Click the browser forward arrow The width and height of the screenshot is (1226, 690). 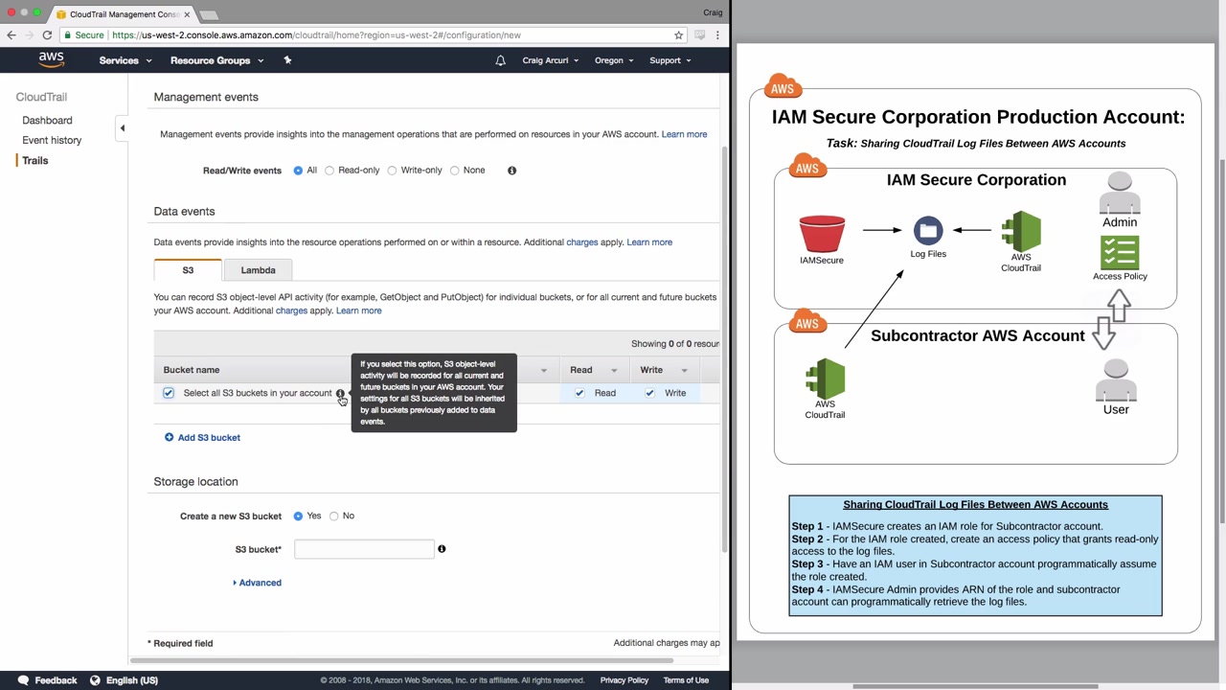tap(29, 35)
